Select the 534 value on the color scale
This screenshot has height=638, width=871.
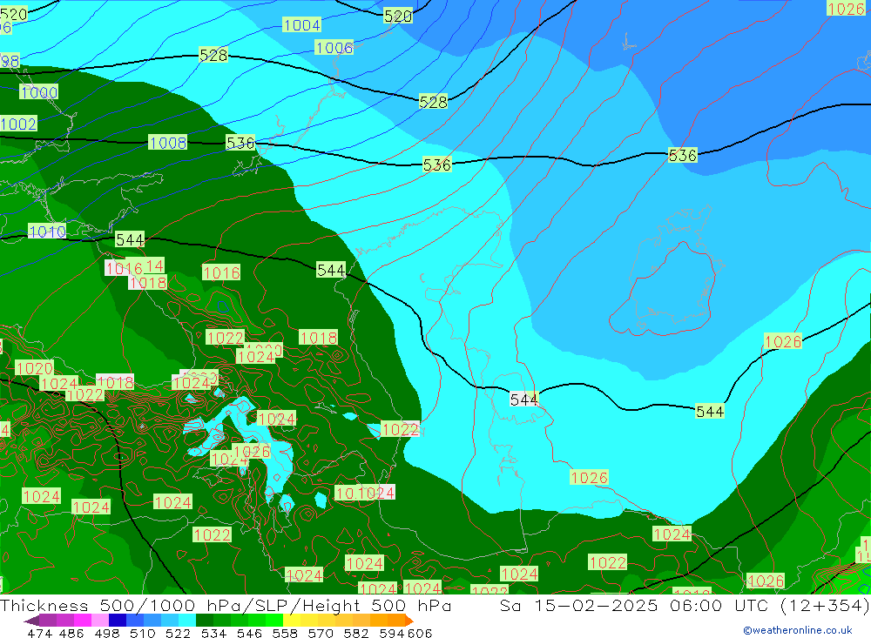coord(213,633)
